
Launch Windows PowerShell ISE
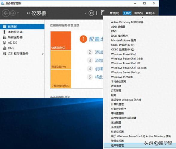[126, 63]
